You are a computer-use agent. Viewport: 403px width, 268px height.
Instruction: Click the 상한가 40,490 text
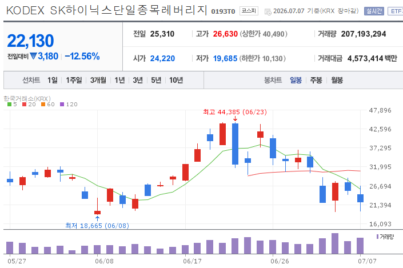point(264,34)
